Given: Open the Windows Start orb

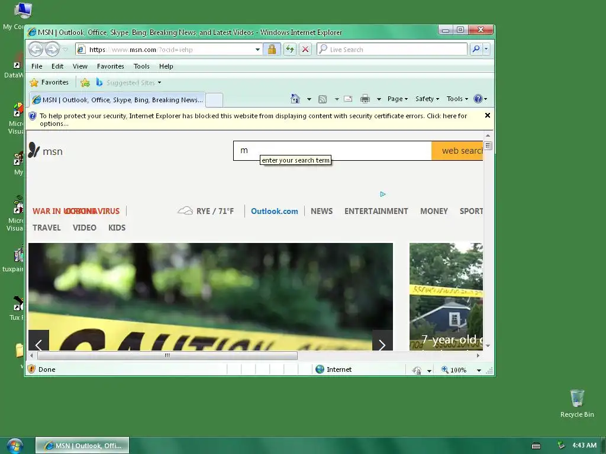Looking at the screenshot, I should (15, 446).
